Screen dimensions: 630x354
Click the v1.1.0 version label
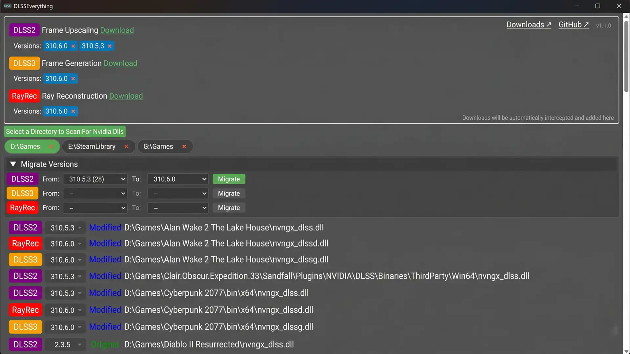[603, 26]
